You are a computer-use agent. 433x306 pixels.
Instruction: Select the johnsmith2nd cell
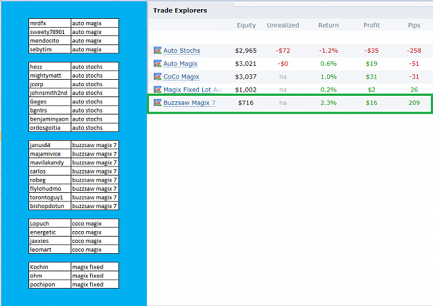point(50,93)
